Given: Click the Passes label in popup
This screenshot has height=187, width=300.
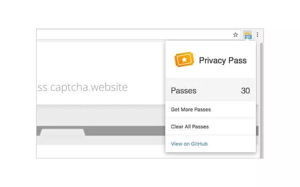Looking at the screenshot, I should point(184,91).
